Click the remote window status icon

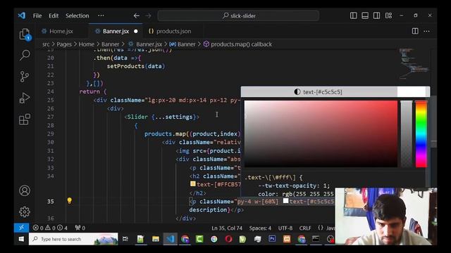coord(21,228)
